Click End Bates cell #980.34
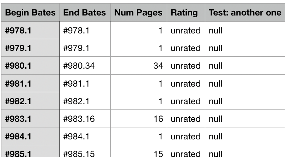The height and width of the screenshot is (157, 287). pos(85,65)
